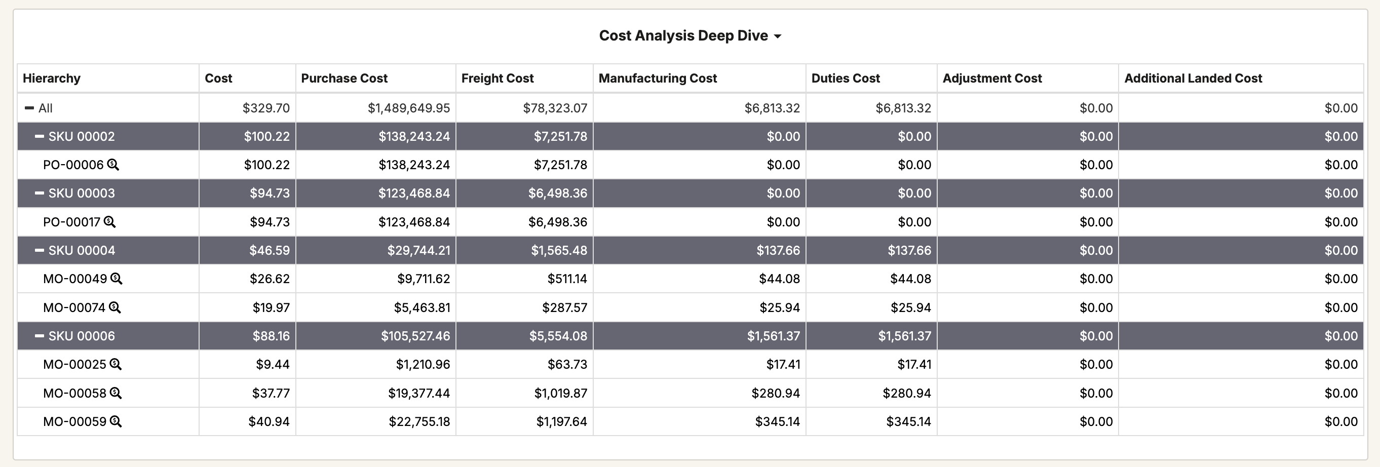Image resolution: width=1380 pixels, height=467 pixels.
Task: Select the Duties Cost column header
Action: pyautogui.click(x=846, y=78)
